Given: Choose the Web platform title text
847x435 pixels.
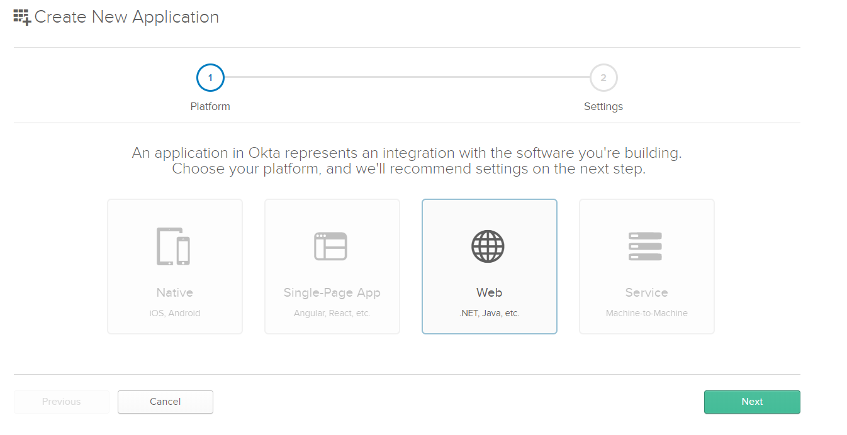Looking at the screenshot, I should coord(489,292).
